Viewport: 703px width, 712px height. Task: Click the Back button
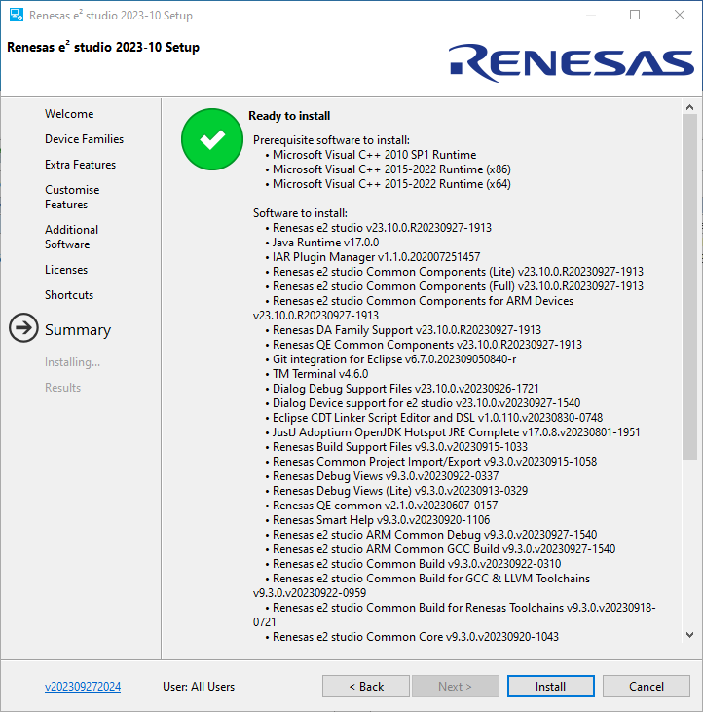pos(366,687)
